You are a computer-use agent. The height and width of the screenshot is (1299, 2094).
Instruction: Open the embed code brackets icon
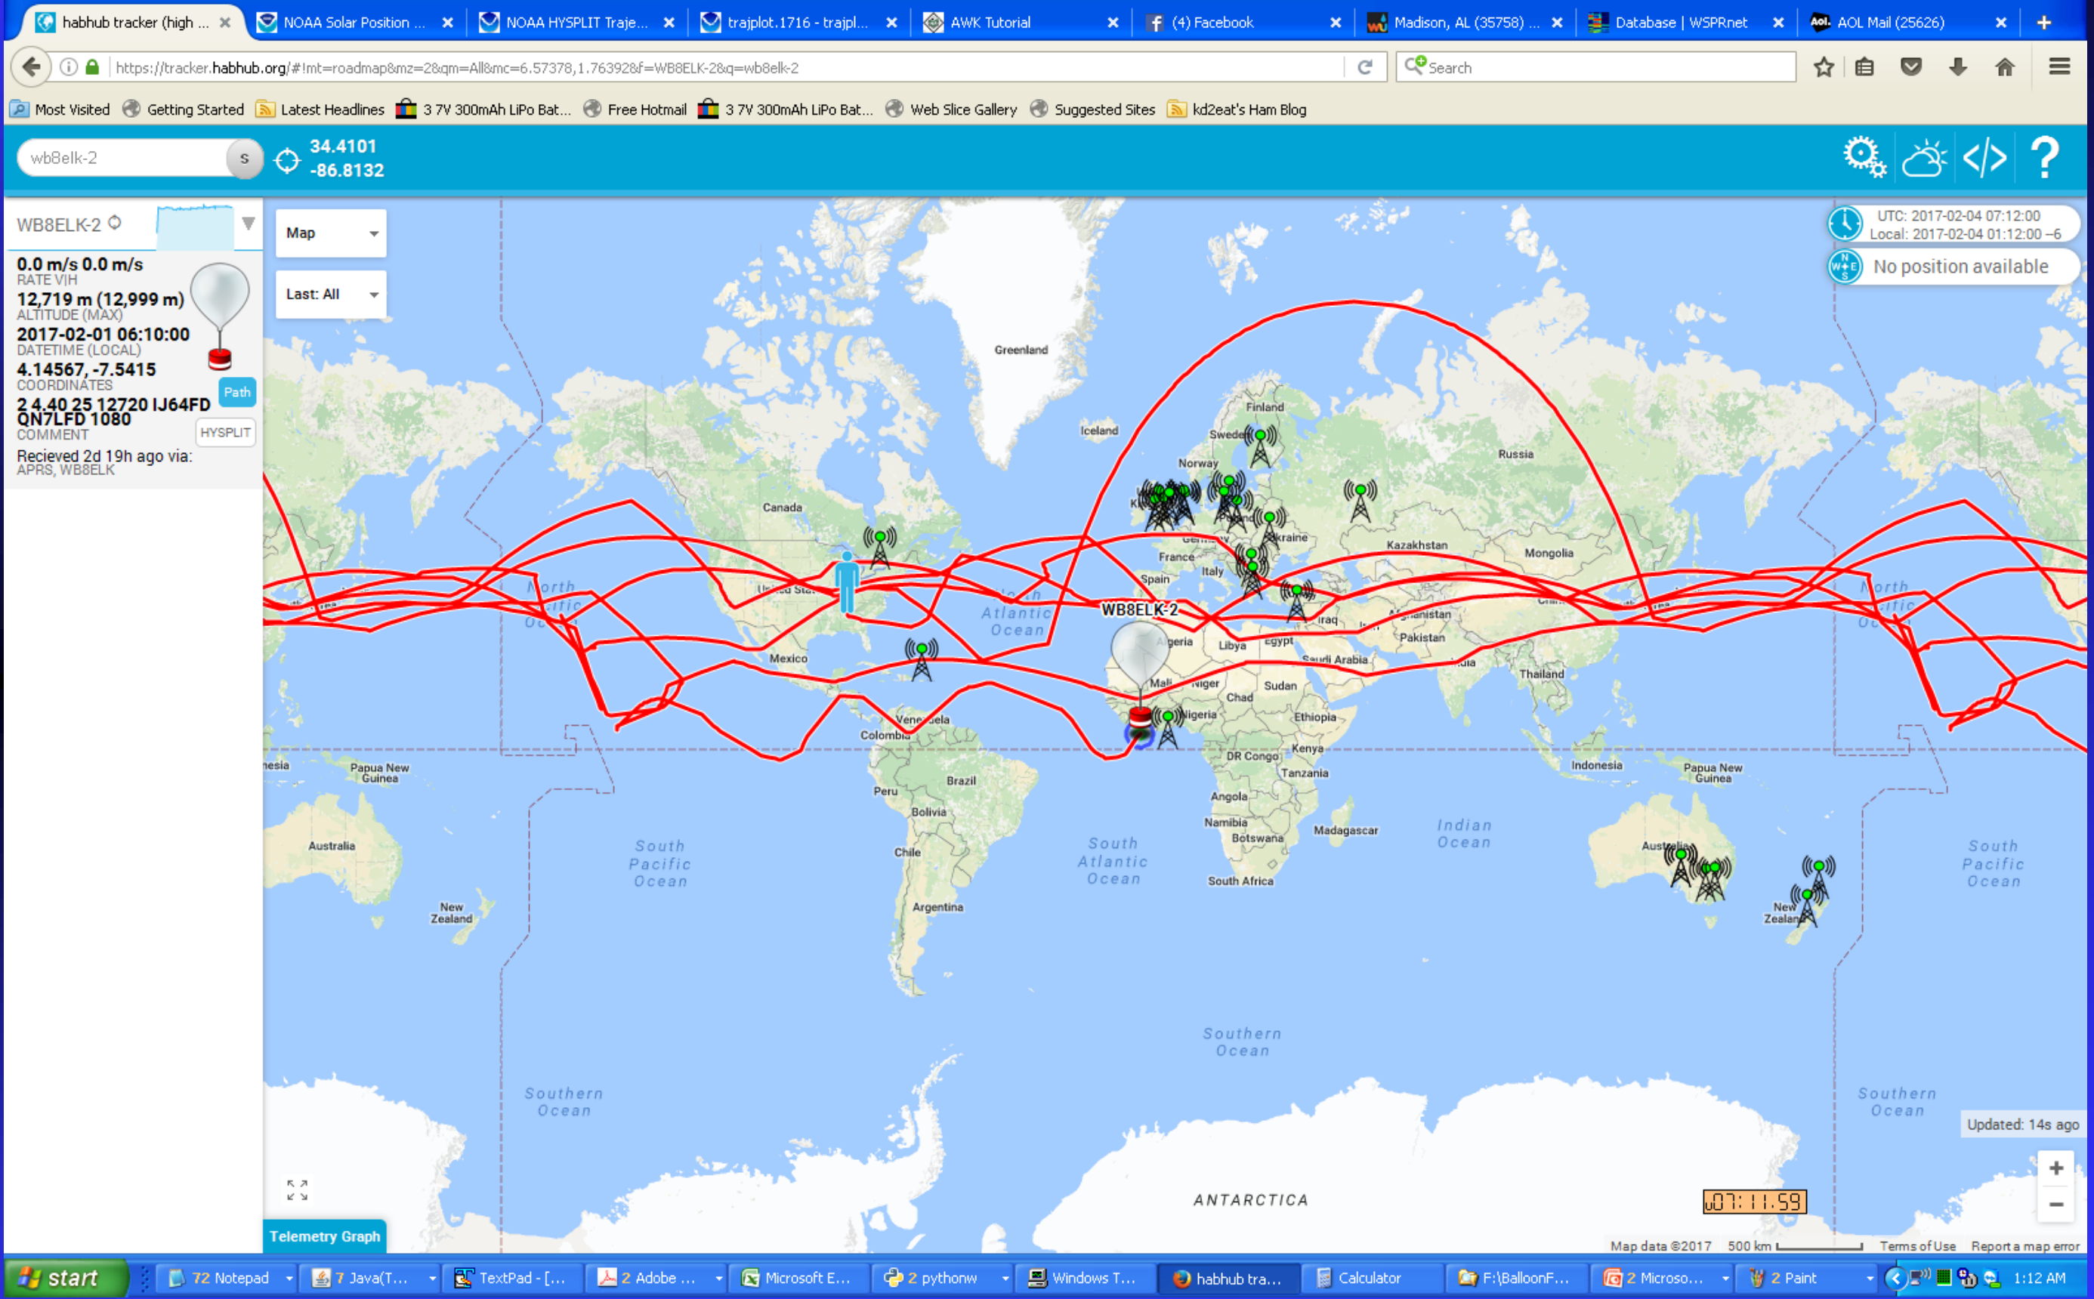pyautogui.click(x=1984, y=158)
